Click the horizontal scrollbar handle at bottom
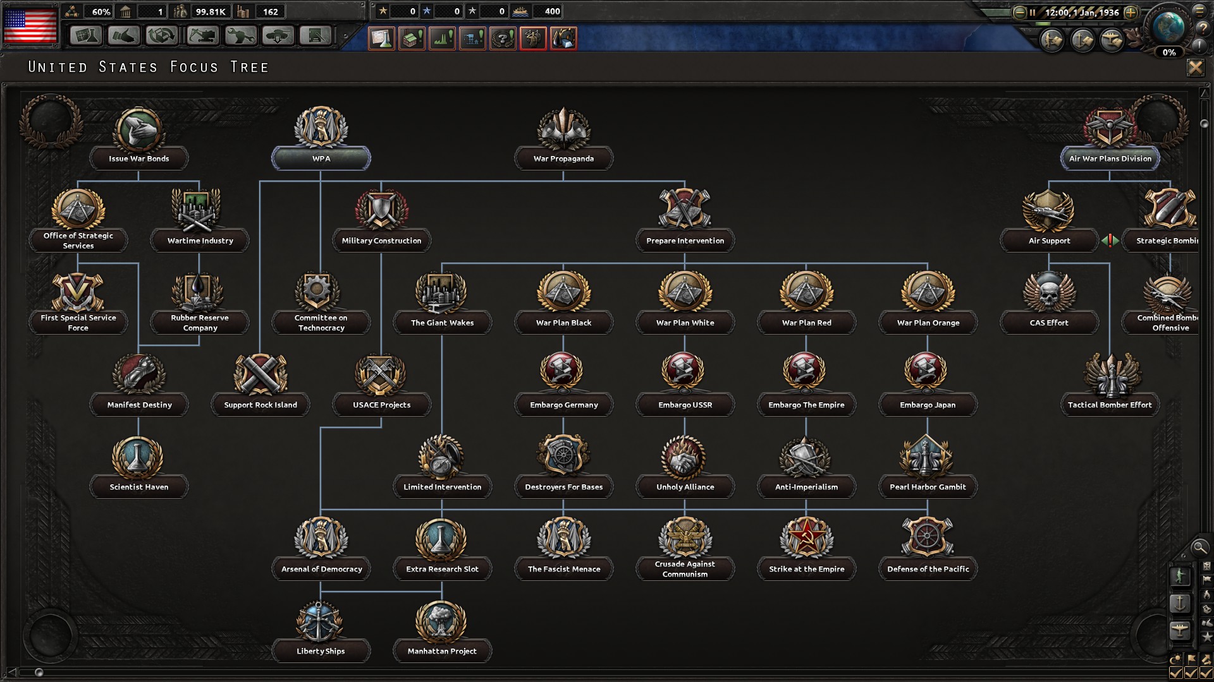 (x=39, y=673)
